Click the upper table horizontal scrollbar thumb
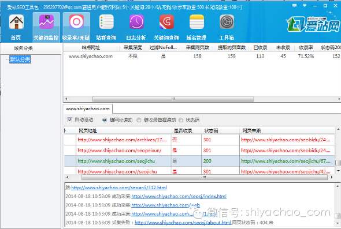The image size is (341, 229). click(173, 99)
